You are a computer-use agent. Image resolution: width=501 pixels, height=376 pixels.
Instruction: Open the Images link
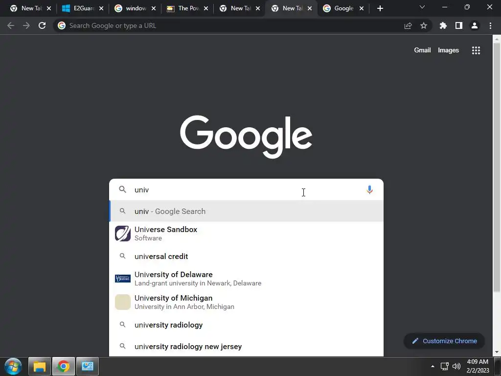(x=448, y=50)
